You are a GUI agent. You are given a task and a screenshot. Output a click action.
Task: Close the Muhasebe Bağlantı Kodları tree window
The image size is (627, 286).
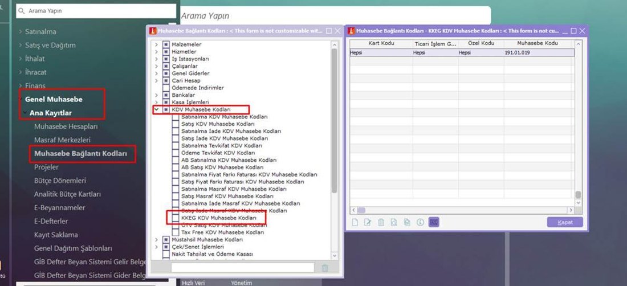(337, 31)
